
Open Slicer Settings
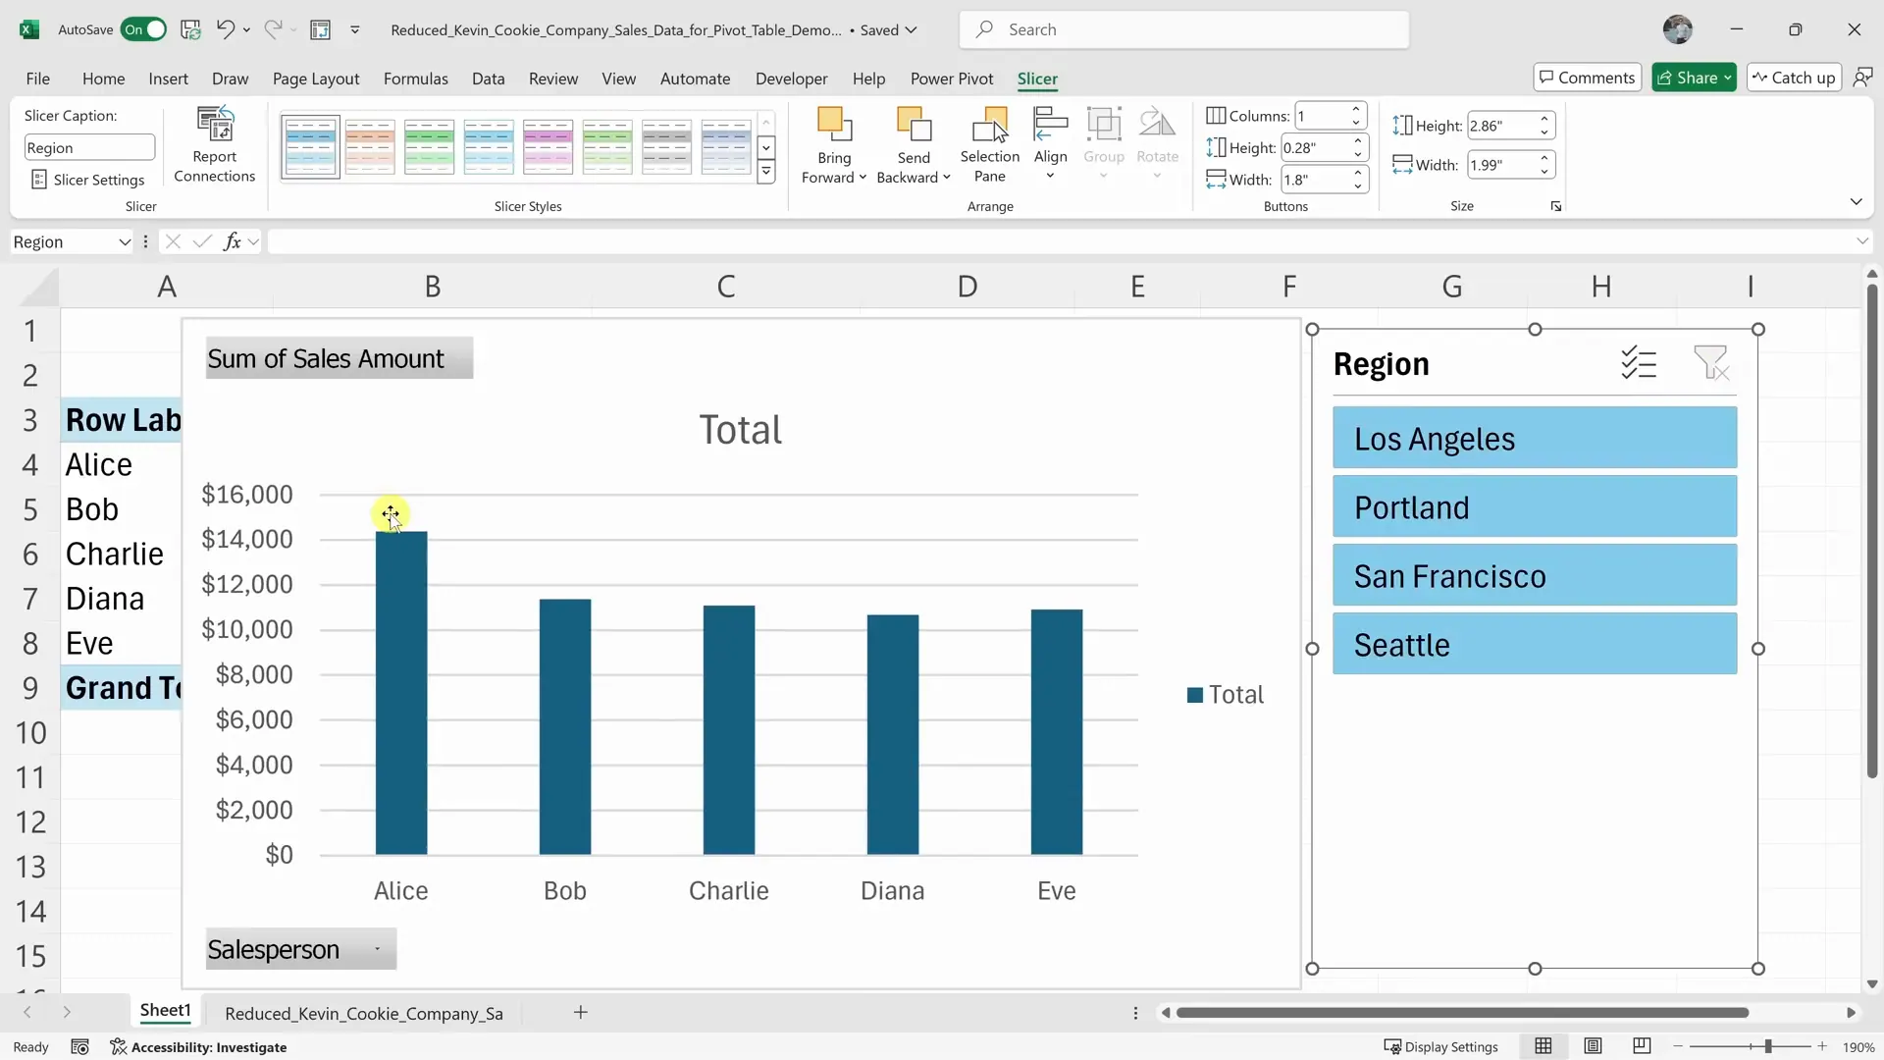88,180
